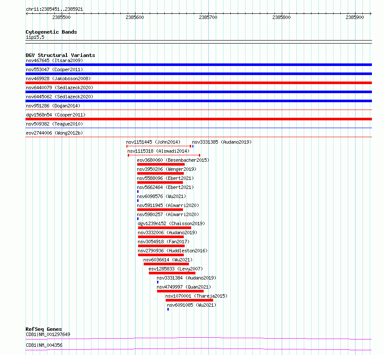384x355 pixels.
Task: Select the blue nsv3331384 (Audano2019) marker
Action: [158, 282]
